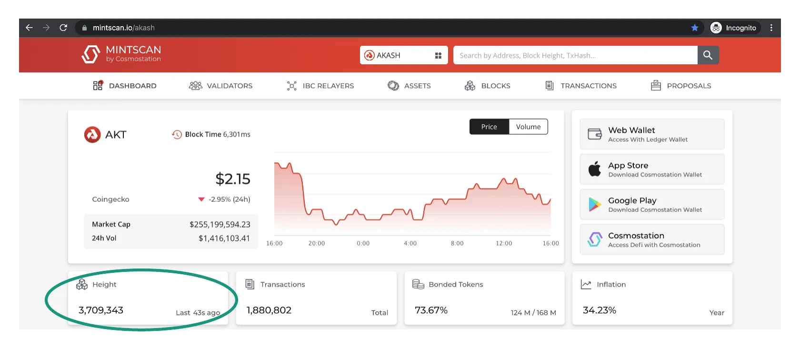Open the Web Wallet link
Image resolution: width=800 pixels, height=349 pixels.
coord(652,134)
